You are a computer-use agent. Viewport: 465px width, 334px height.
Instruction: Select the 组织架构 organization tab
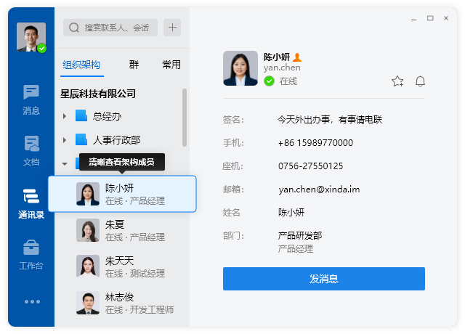pos(81,65)
